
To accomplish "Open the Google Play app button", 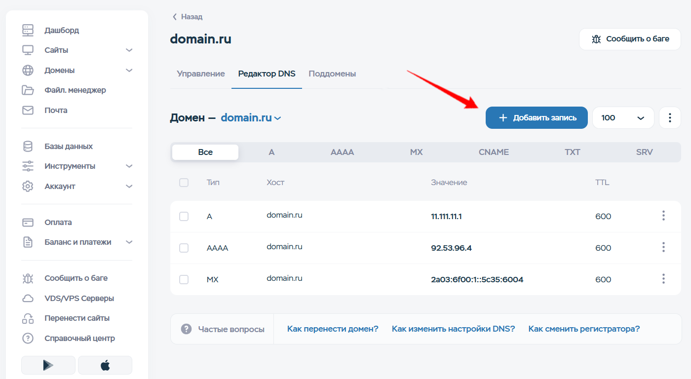I will click(x=48, y=365).
